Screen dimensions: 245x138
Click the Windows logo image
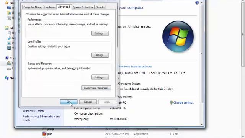[178, 36]
